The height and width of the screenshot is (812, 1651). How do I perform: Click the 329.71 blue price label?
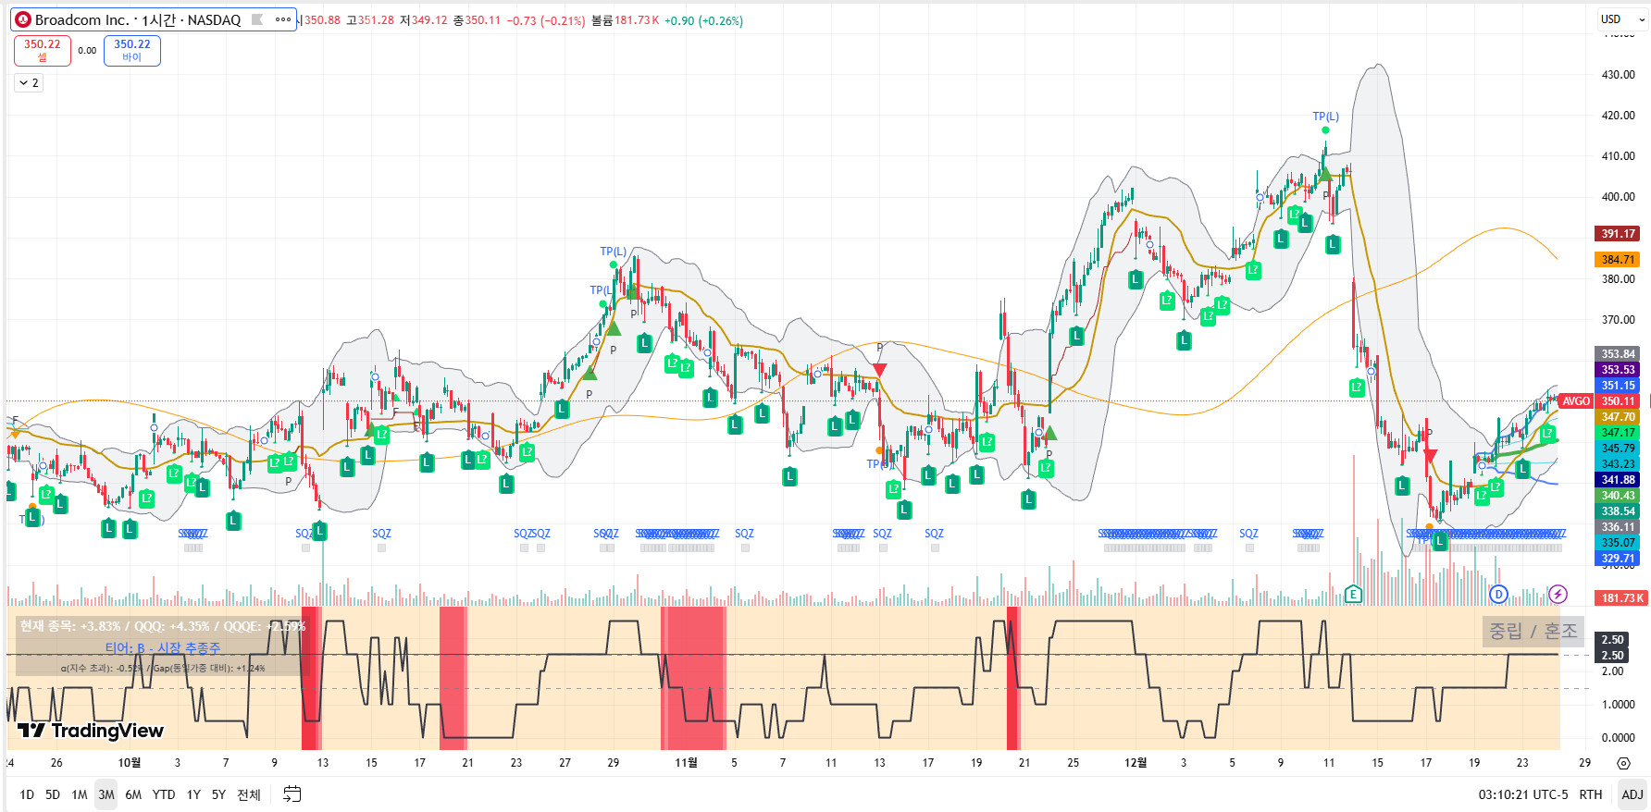(x=1618, y=559)
